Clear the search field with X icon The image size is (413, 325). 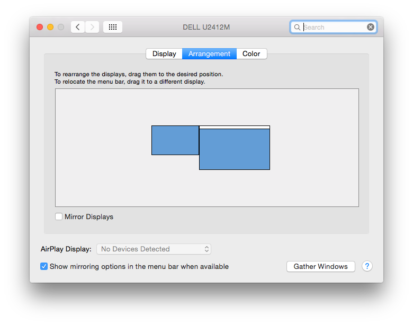click(371, 27)
